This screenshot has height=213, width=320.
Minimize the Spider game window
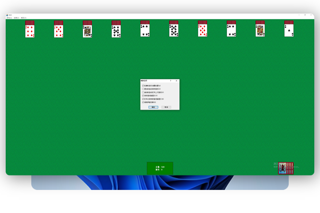click(x=299, y=15)
